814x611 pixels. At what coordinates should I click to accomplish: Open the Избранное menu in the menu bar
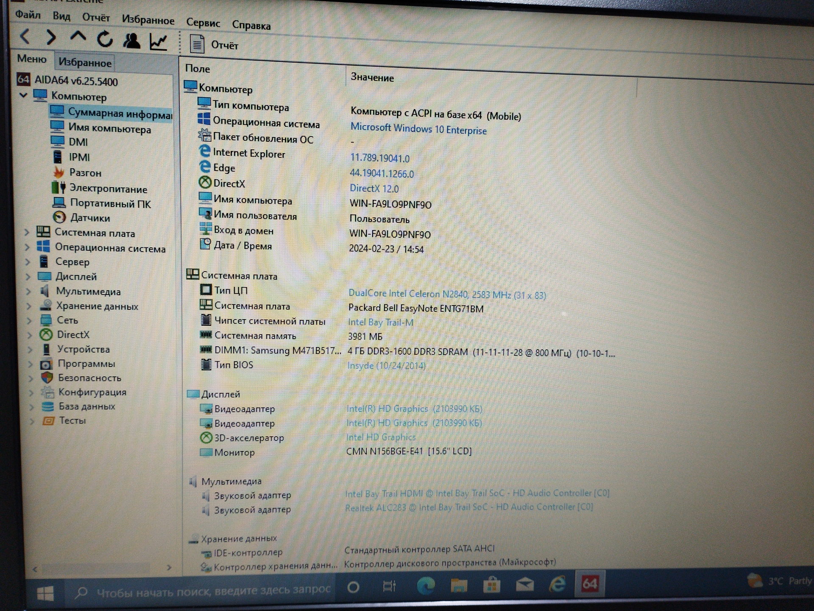pos(148,20)
